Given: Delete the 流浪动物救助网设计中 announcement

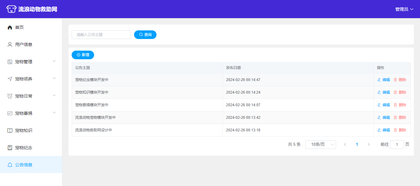Looking at the screenshot, I should click(400, 130).
